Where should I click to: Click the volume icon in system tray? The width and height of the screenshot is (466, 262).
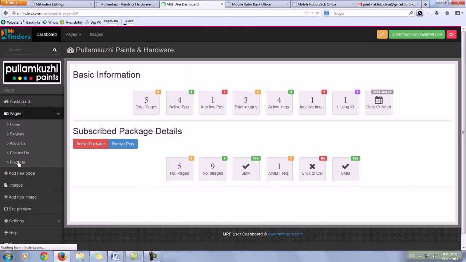point(434,256)
